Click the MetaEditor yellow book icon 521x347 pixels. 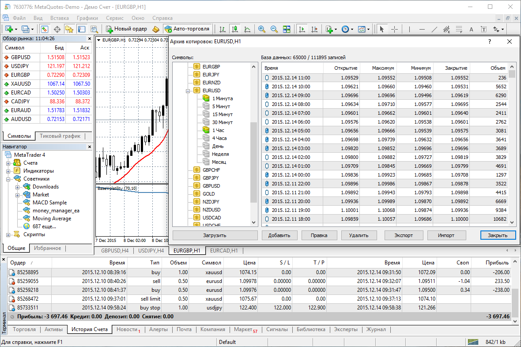pos(156,29)
